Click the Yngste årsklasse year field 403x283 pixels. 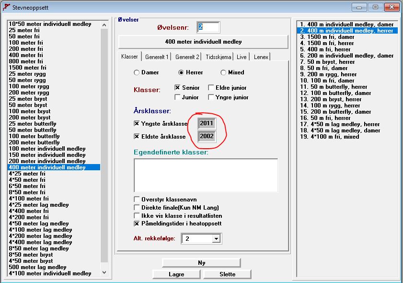(207, 124)
